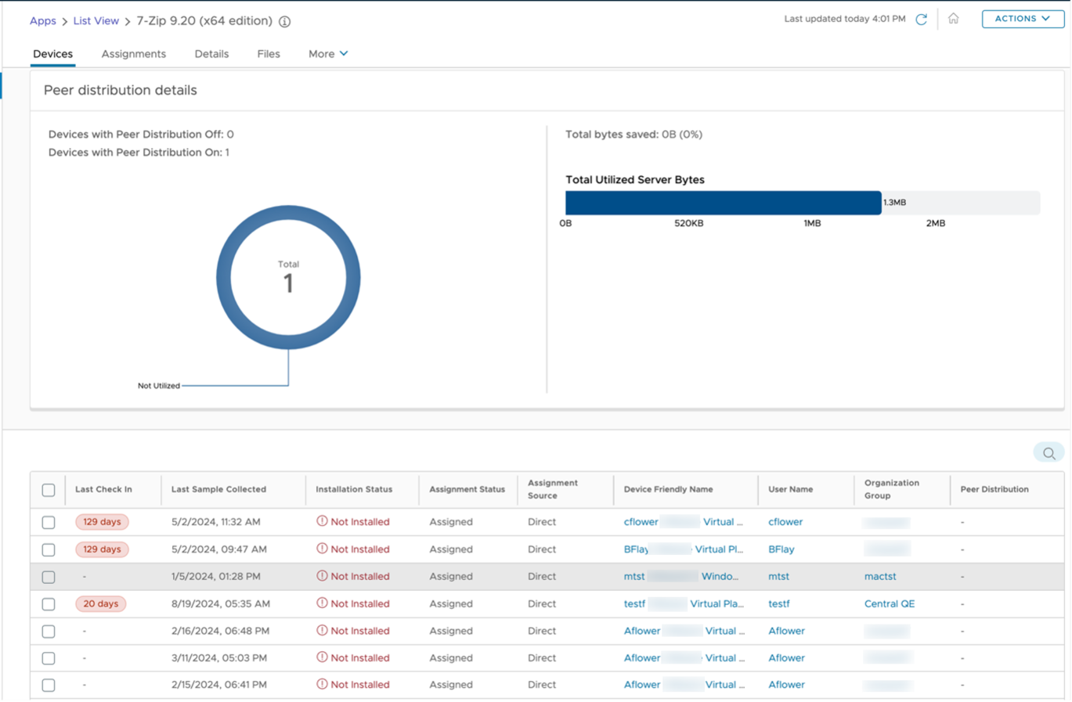Viewport: 1072px width, 702px height.
Task: Toggle the select-all checkbox in table header
Action: [49, 490]
